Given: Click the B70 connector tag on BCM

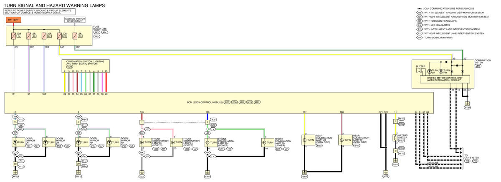Looking at the screenshot, I should pos(227,102).
